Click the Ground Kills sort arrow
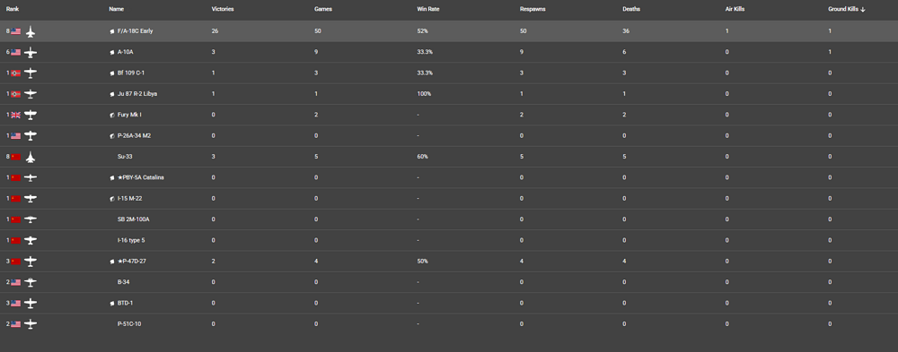This screenshot has width=898, height=352. point(863,10)
